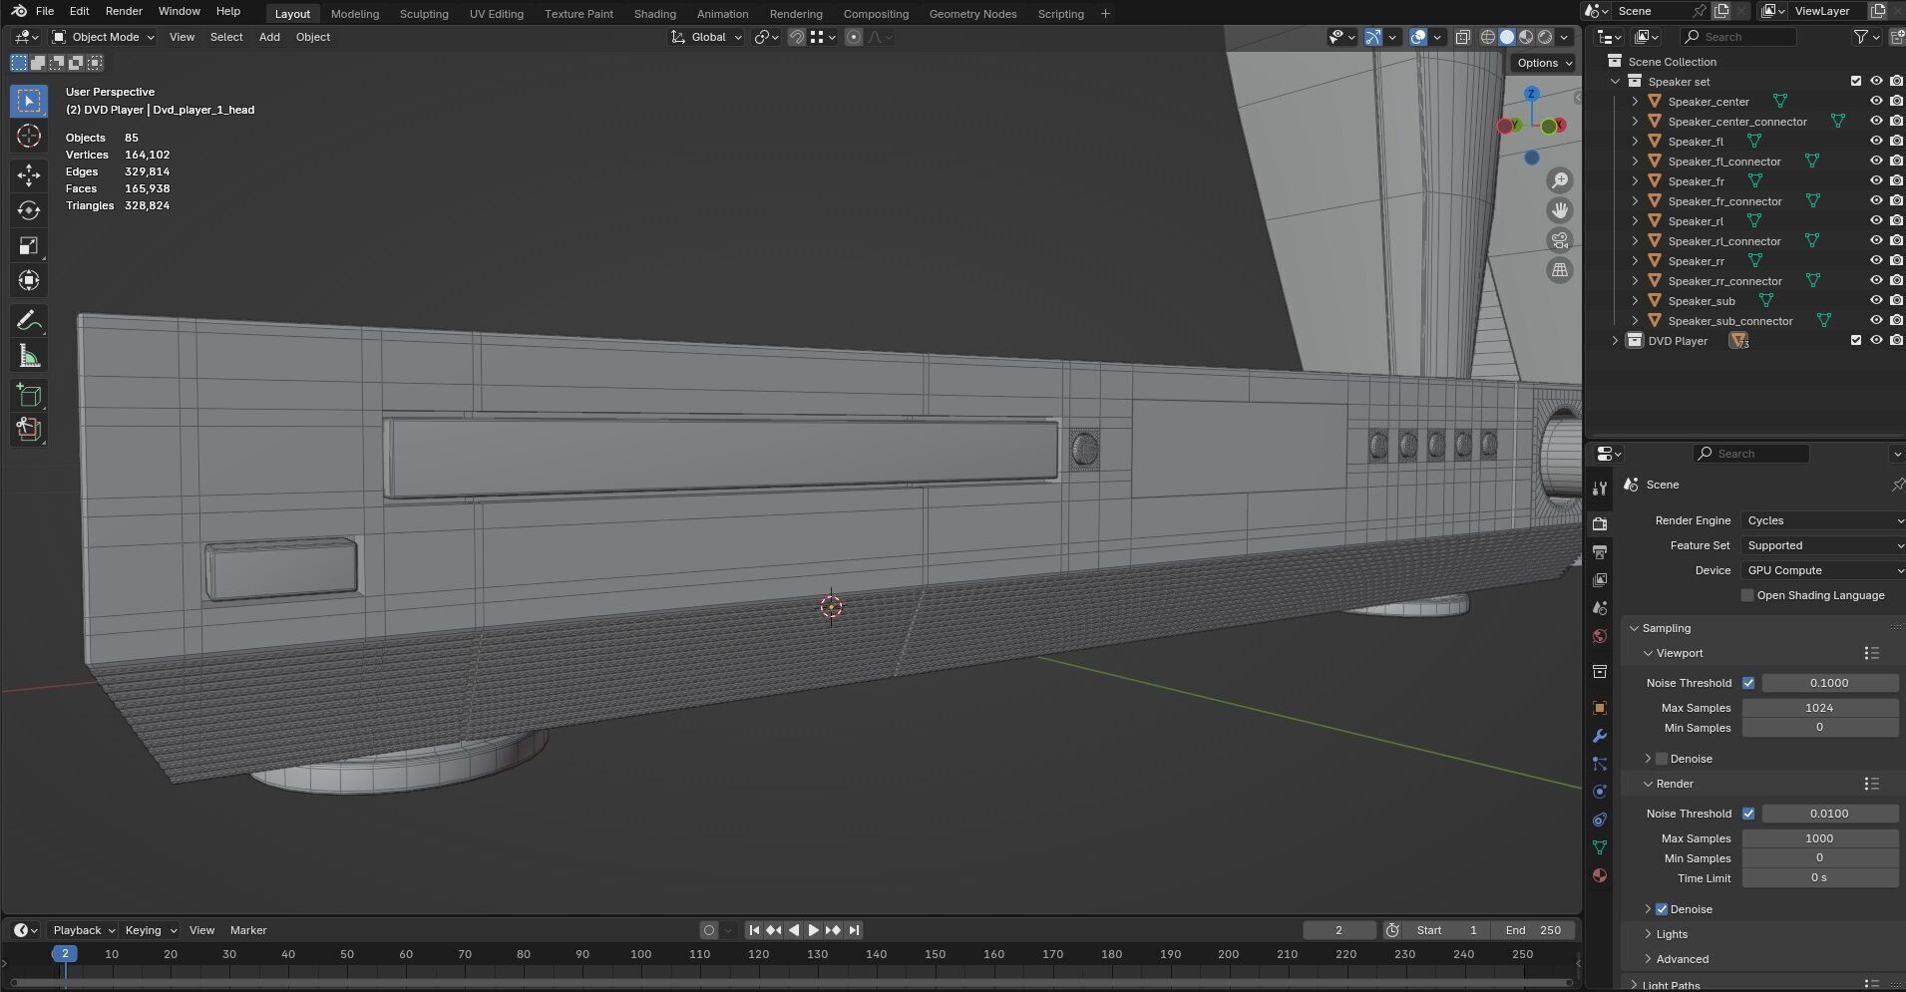The width and height of the screenshot is (1906, 992).
Task: Click the current frame number field
Action: (1338, 930)
